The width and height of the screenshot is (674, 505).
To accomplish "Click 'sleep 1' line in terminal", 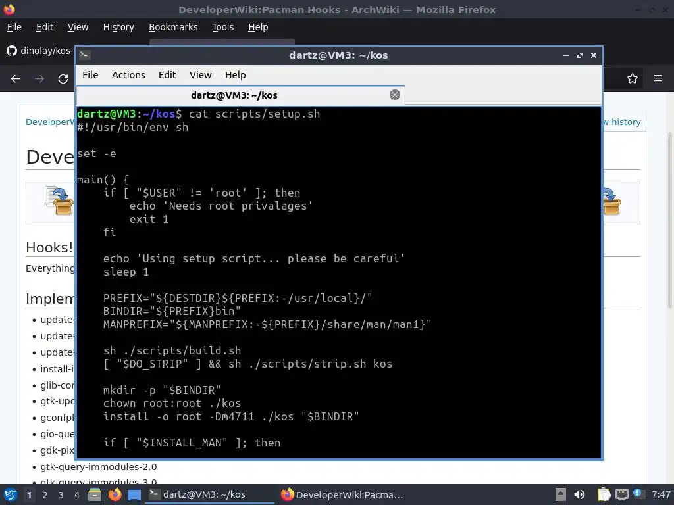I will click(x=126, y=272).
